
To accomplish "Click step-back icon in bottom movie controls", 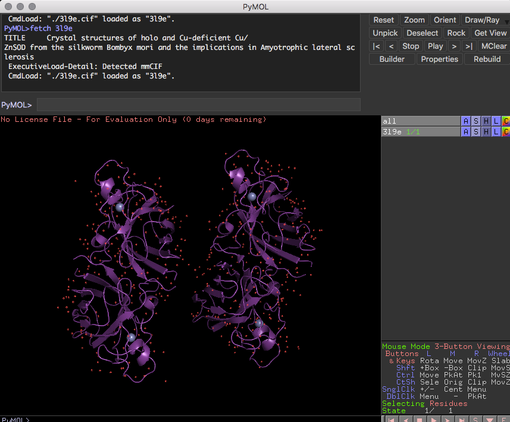I will click(406, 420).
